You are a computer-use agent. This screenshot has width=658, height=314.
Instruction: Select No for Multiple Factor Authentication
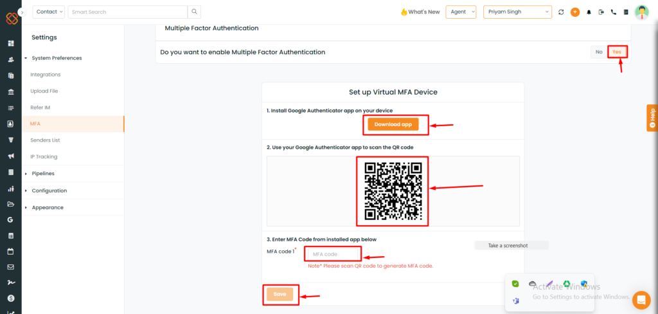(x=599, y=51)
